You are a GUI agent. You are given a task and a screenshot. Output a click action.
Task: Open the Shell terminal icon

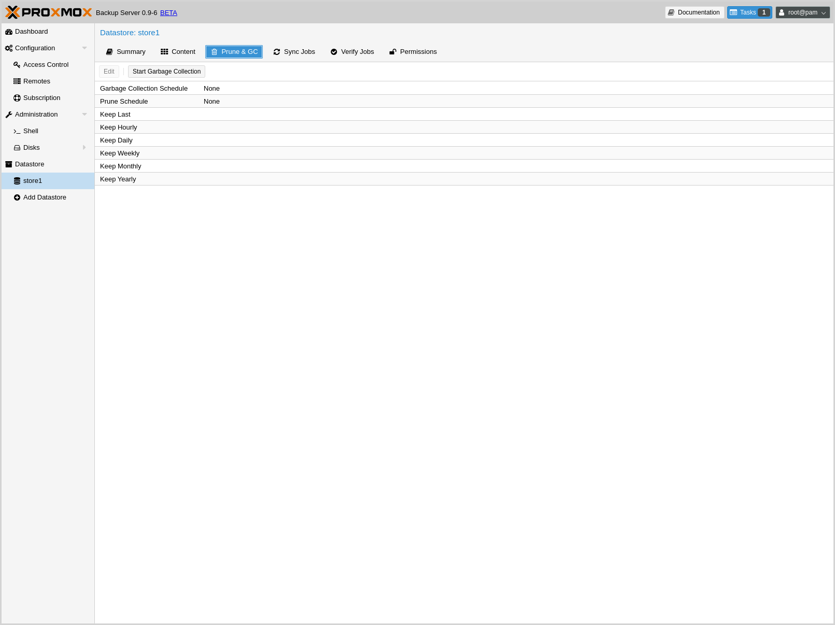coord(17,131)
